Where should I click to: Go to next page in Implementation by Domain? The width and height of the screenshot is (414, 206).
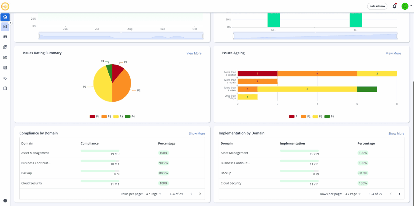coord(399,194)
